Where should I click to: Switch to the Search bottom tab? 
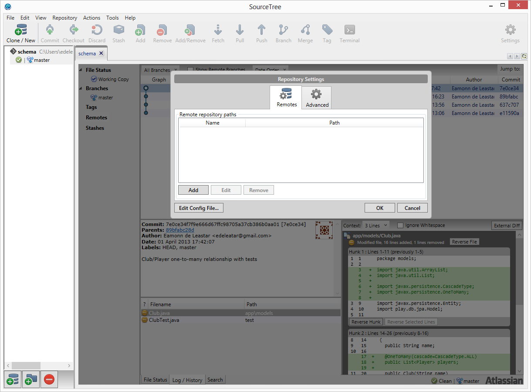tap(215, 379)
